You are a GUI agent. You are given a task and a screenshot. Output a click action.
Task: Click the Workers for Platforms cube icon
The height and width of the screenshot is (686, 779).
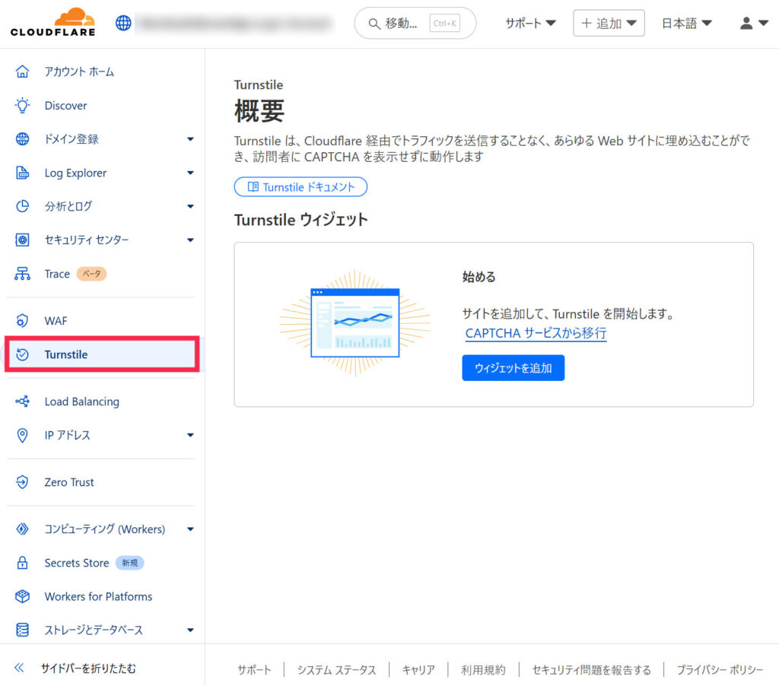[x=23, y=596]
